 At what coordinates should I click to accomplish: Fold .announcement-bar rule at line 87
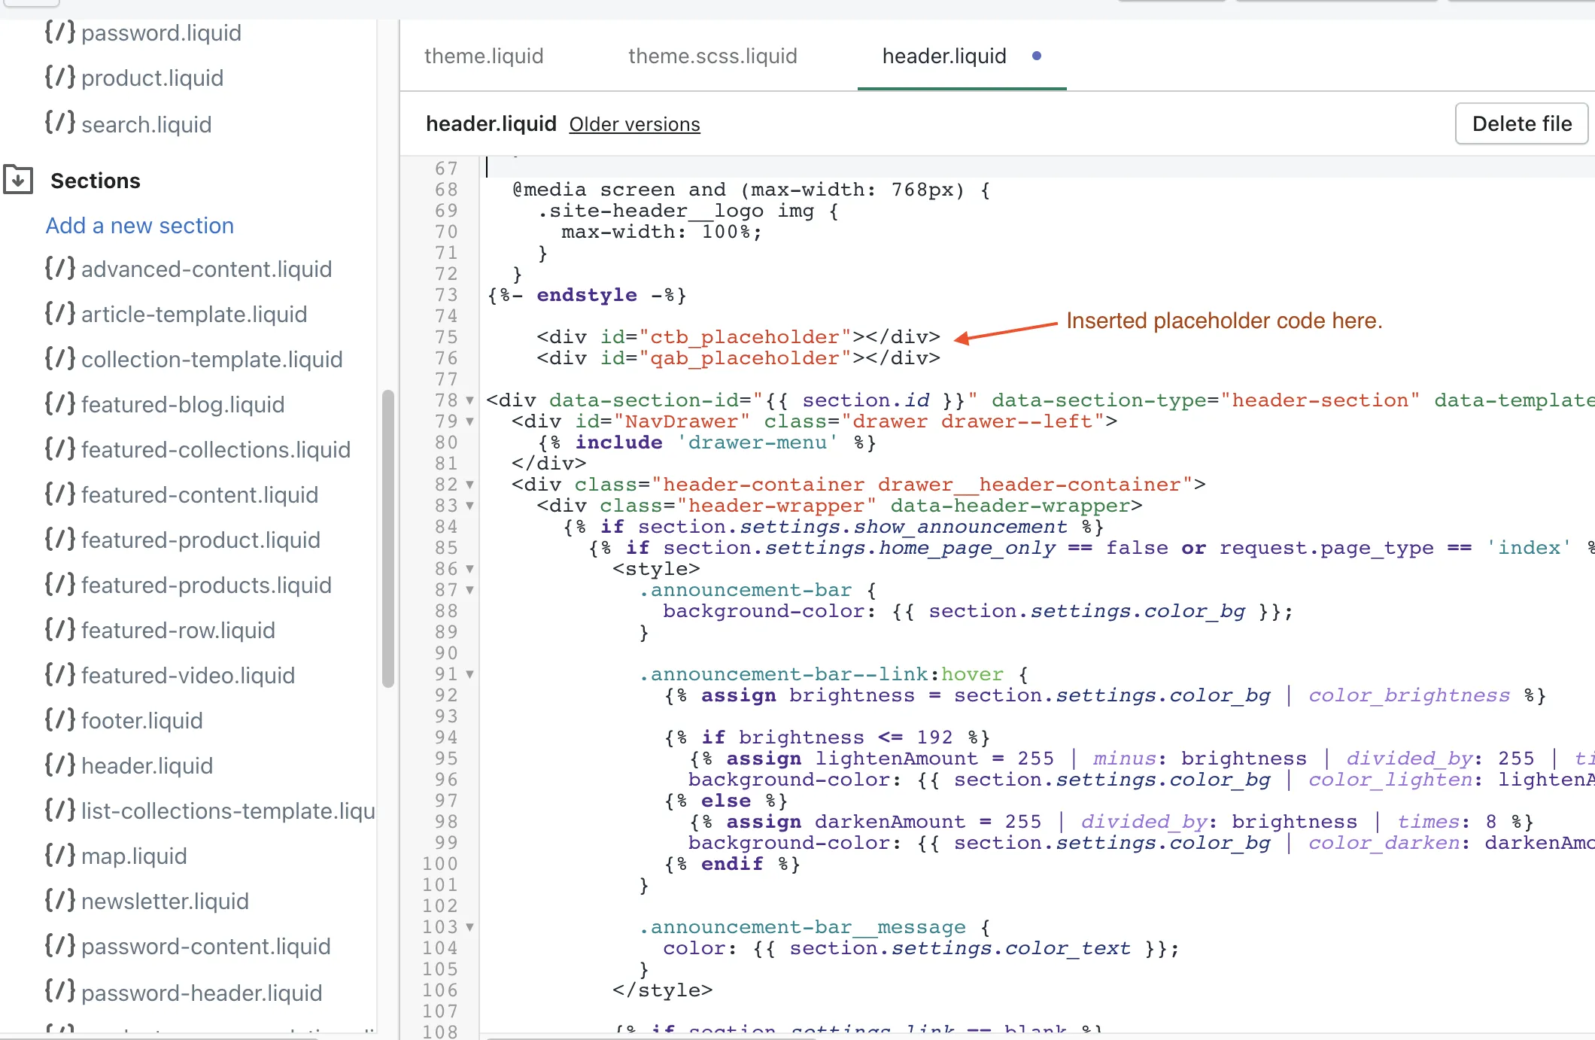[469, 590]
